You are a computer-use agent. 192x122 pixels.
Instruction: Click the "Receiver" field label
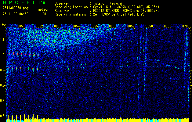(62, 11)
